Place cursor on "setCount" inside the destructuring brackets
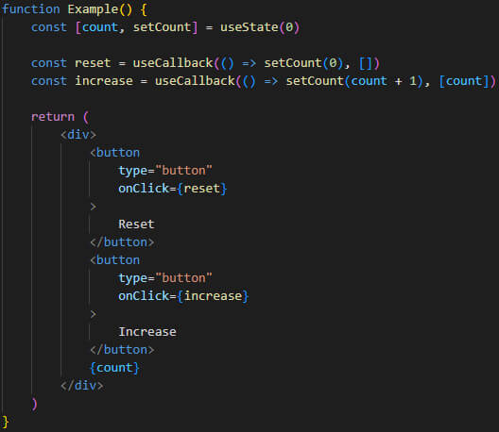Screen dimensions: 499x432 pyautogui.click(x=162, y=27)
